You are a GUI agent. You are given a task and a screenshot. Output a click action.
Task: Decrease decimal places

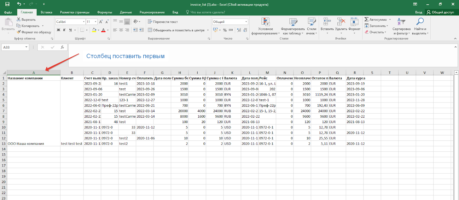click(x=245, y=30)
